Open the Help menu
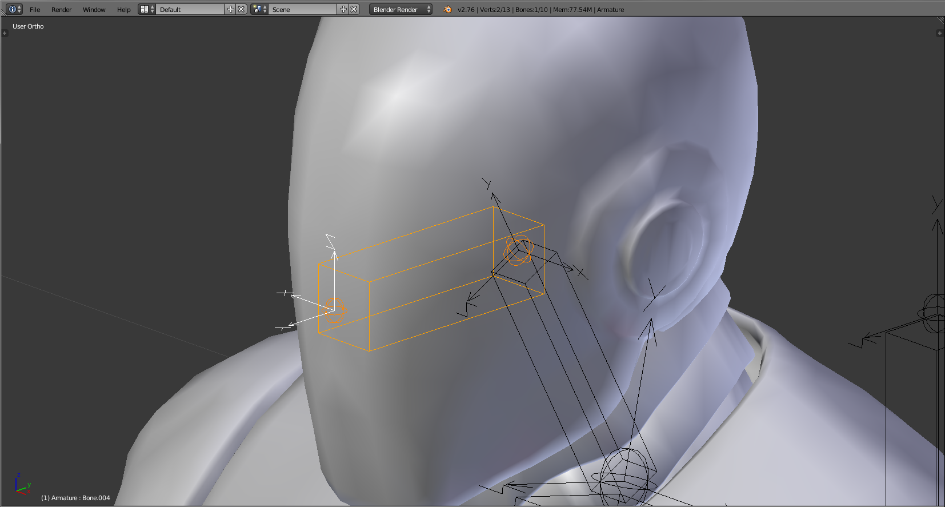945x507 pixels. (x=124, y=10)
